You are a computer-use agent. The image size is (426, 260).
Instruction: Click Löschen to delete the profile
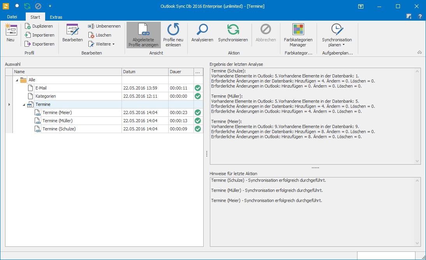click(x=100, y=35)
